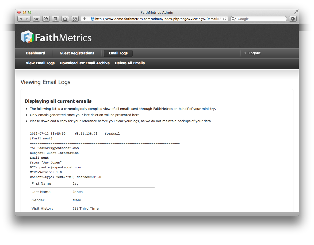The width and height of the screenshot is (314, 245).
Task: Toggle fullscreen with the window expand arrows
Action: [x=296, y=12]
